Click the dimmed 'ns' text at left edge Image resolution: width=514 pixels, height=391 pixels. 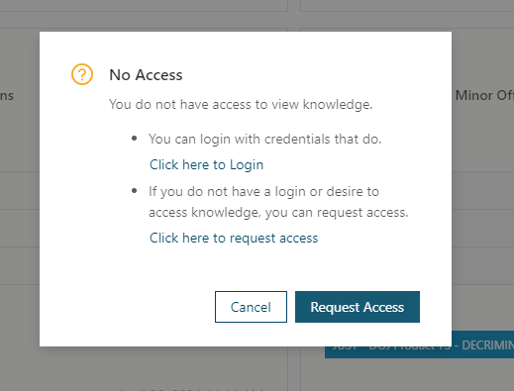7,96
